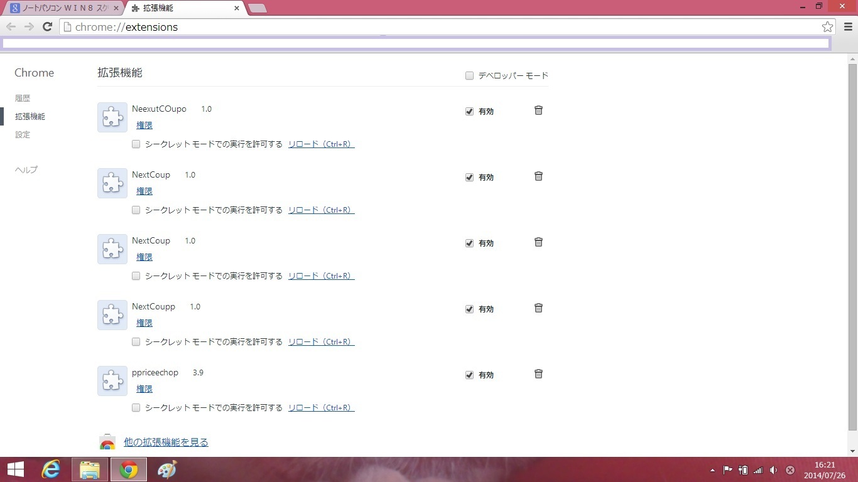Image resolution: width=858 pixels, height=482 pixels.
Task: Launch Internet Explorer from the taskbar
Action: tap(50, 469)
